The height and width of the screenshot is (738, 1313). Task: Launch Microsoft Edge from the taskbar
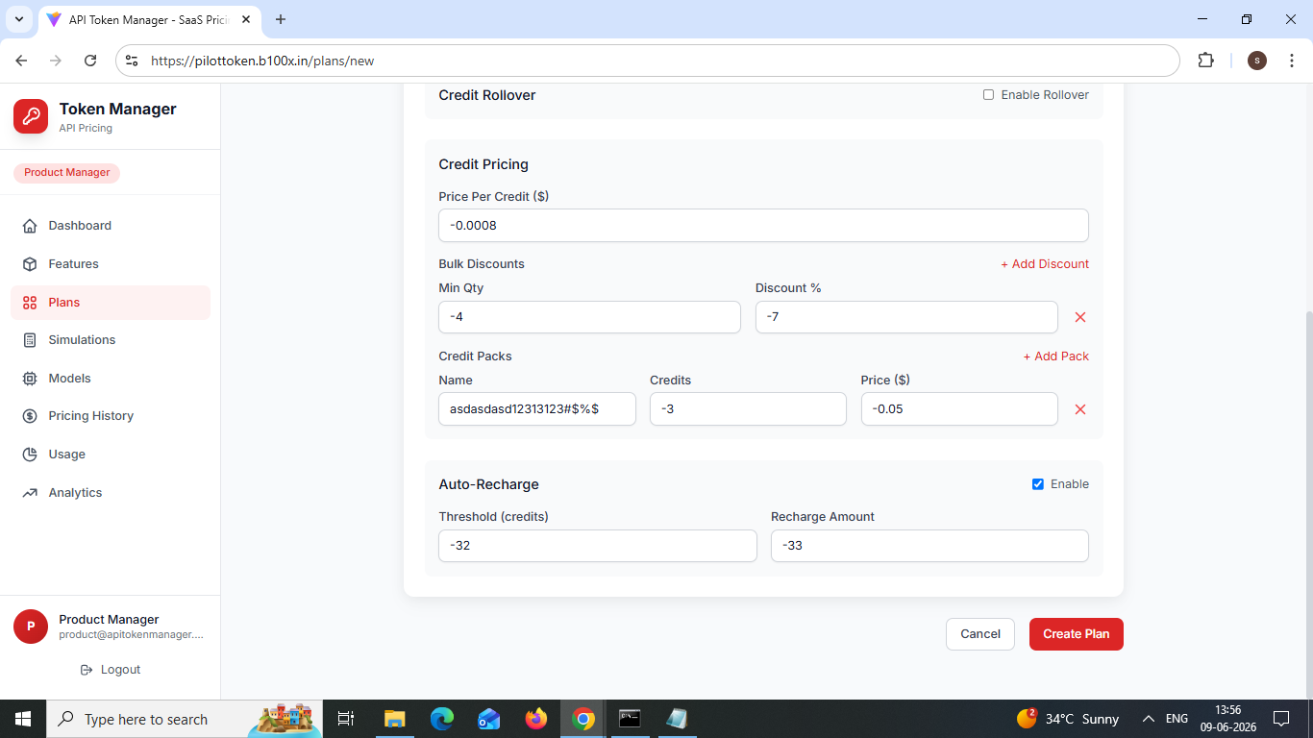tap(441, 719)
